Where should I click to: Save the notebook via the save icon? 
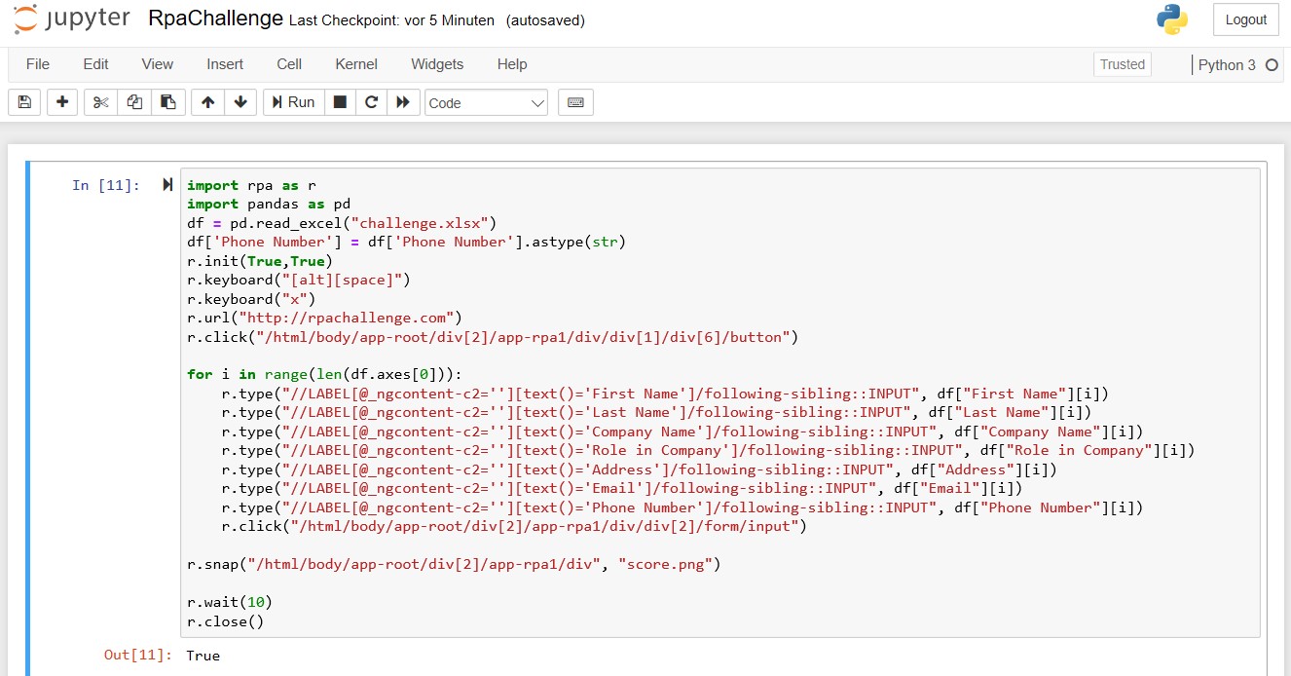tap(23, 101)
